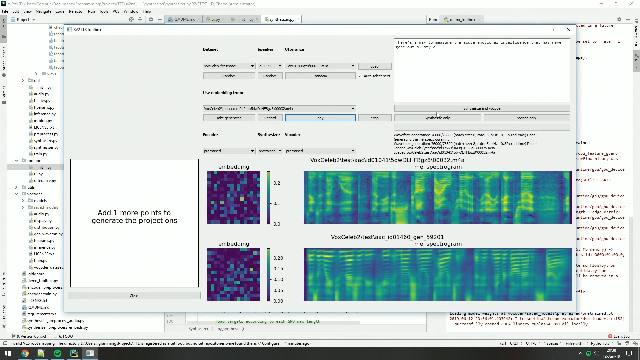Select the Dataset VoxCeleb2 dropdown

229,66
